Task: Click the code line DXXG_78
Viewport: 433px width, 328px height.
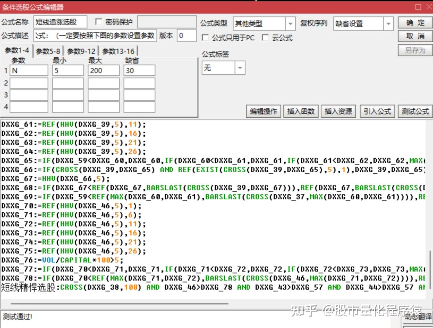Action: click(213, 278)
